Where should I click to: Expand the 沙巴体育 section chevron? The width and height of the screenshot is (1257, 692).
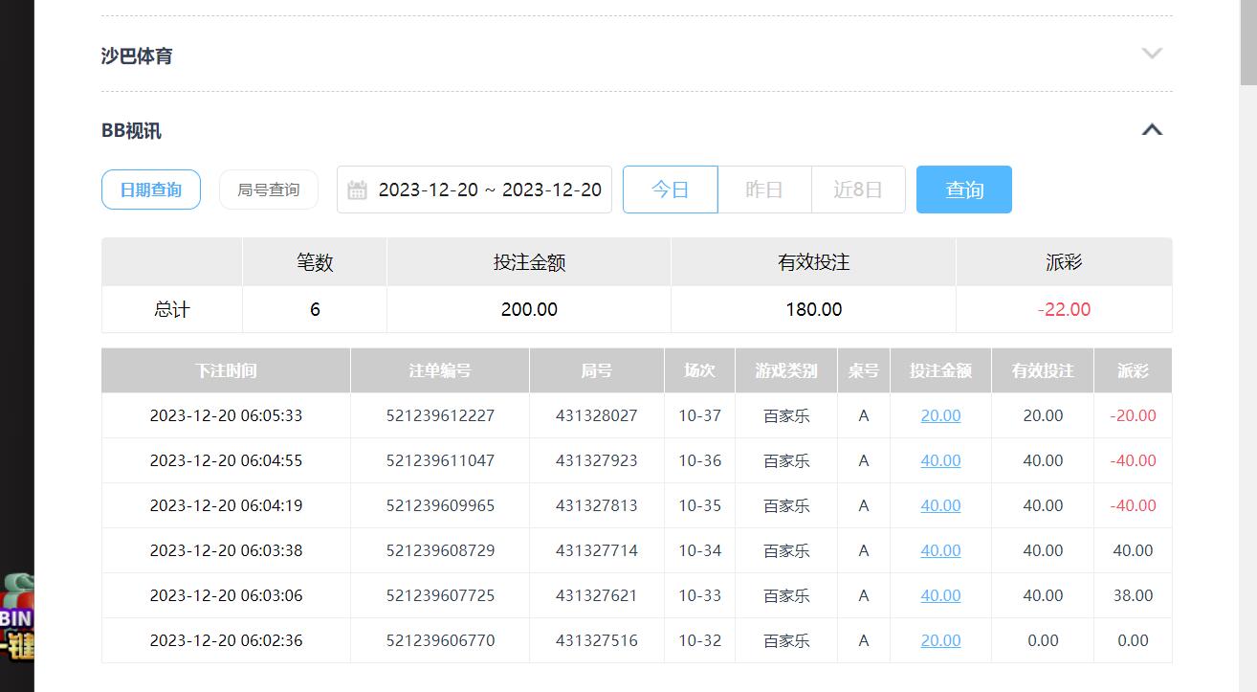(x=1152, y=55)
